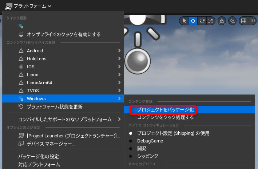This screenshot has height=169, width=258.
Task: Select the 開発 binary configuration
Action: tap(190, 149)
